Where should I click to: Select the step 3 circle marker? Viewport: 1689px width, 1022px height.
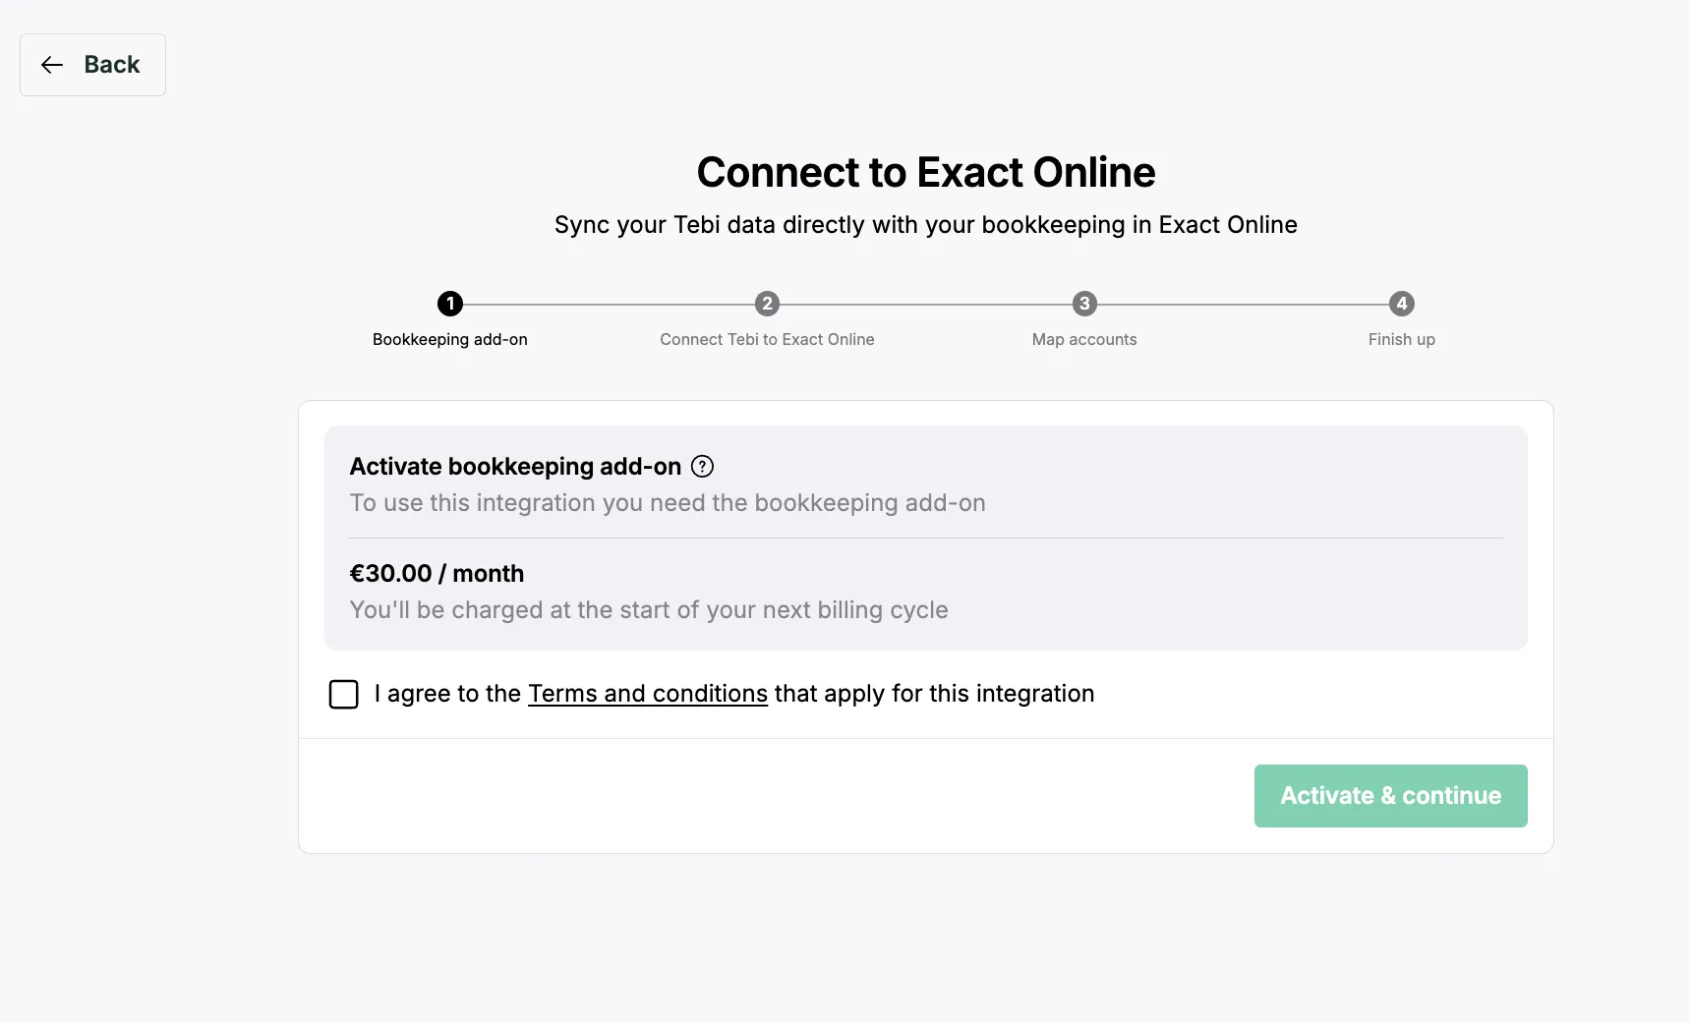coord(1084,304)
